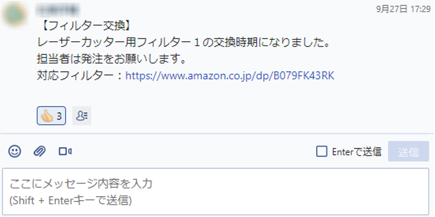Toggle the thumbs-up reaction on the message
The width and height of the screenshot is (435, 217).
coord(51,115)
